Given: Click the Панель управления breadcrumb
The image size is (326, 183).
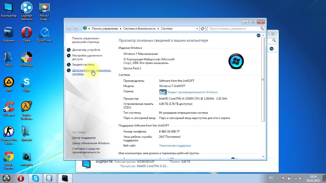Looking at the screenshot, I should coord(105,29).
